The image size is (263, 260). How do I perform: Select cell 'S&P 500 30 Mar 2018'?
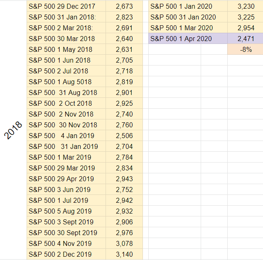point(66,39)
